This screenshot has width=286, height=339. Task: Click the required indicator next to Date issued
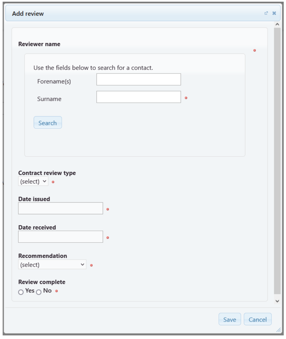(x=108, y=209)
